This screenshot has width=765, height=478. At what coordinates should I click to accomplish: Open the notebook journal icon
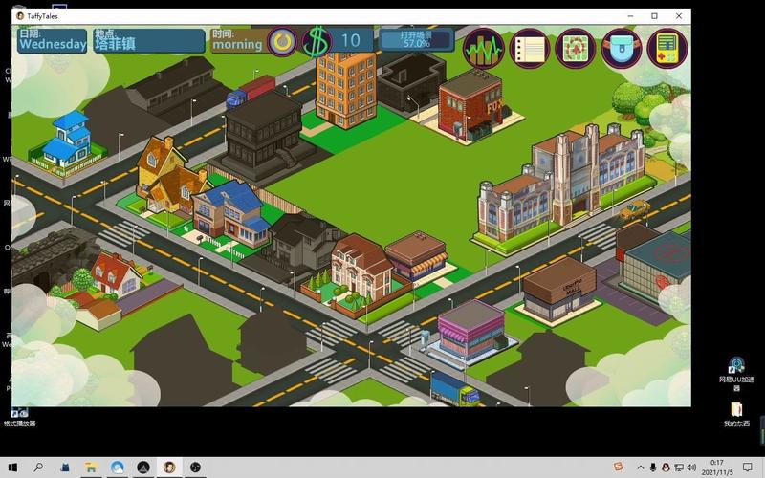click(529, 48)
